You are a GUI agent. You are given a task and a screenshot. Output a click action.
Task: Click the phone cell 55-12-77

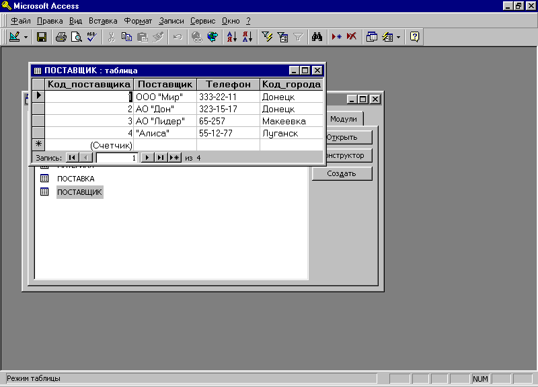[x=228, y=133]
